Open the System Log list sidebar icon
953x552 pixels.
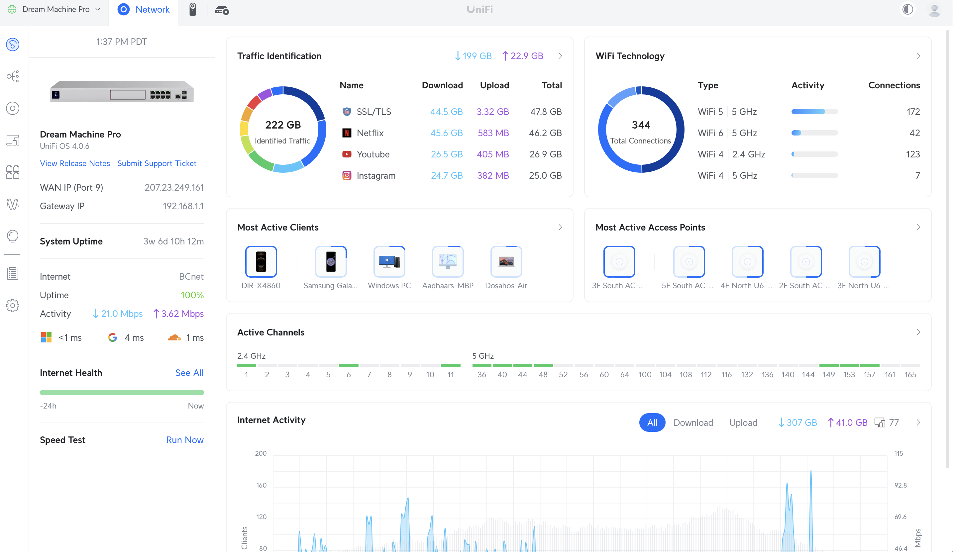(x=13, y=273)
